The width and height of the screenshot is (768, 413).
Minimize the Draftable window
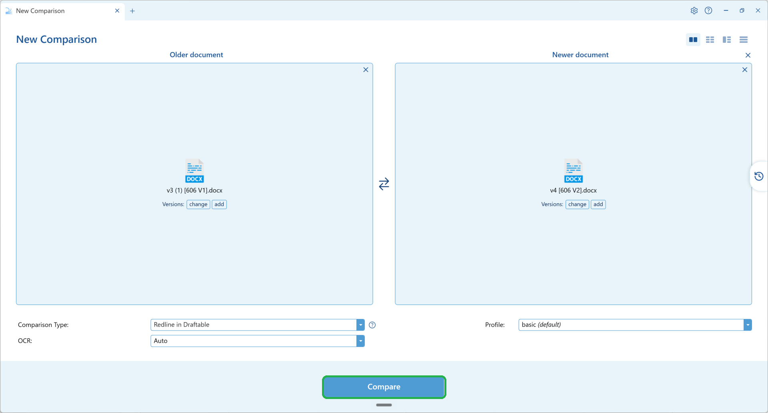[726, 11]
